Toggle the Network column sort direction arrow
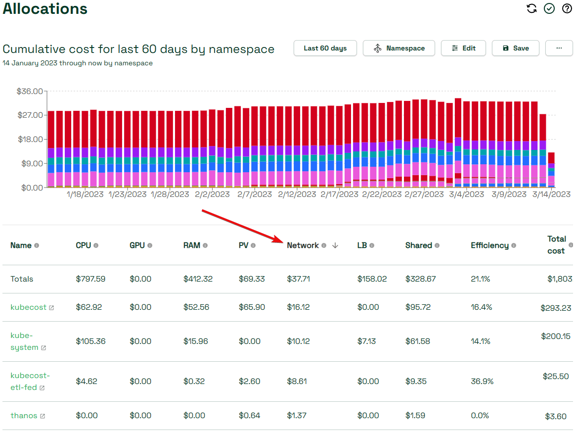This screenshot has height=432, width=575. tap(335, 245)
